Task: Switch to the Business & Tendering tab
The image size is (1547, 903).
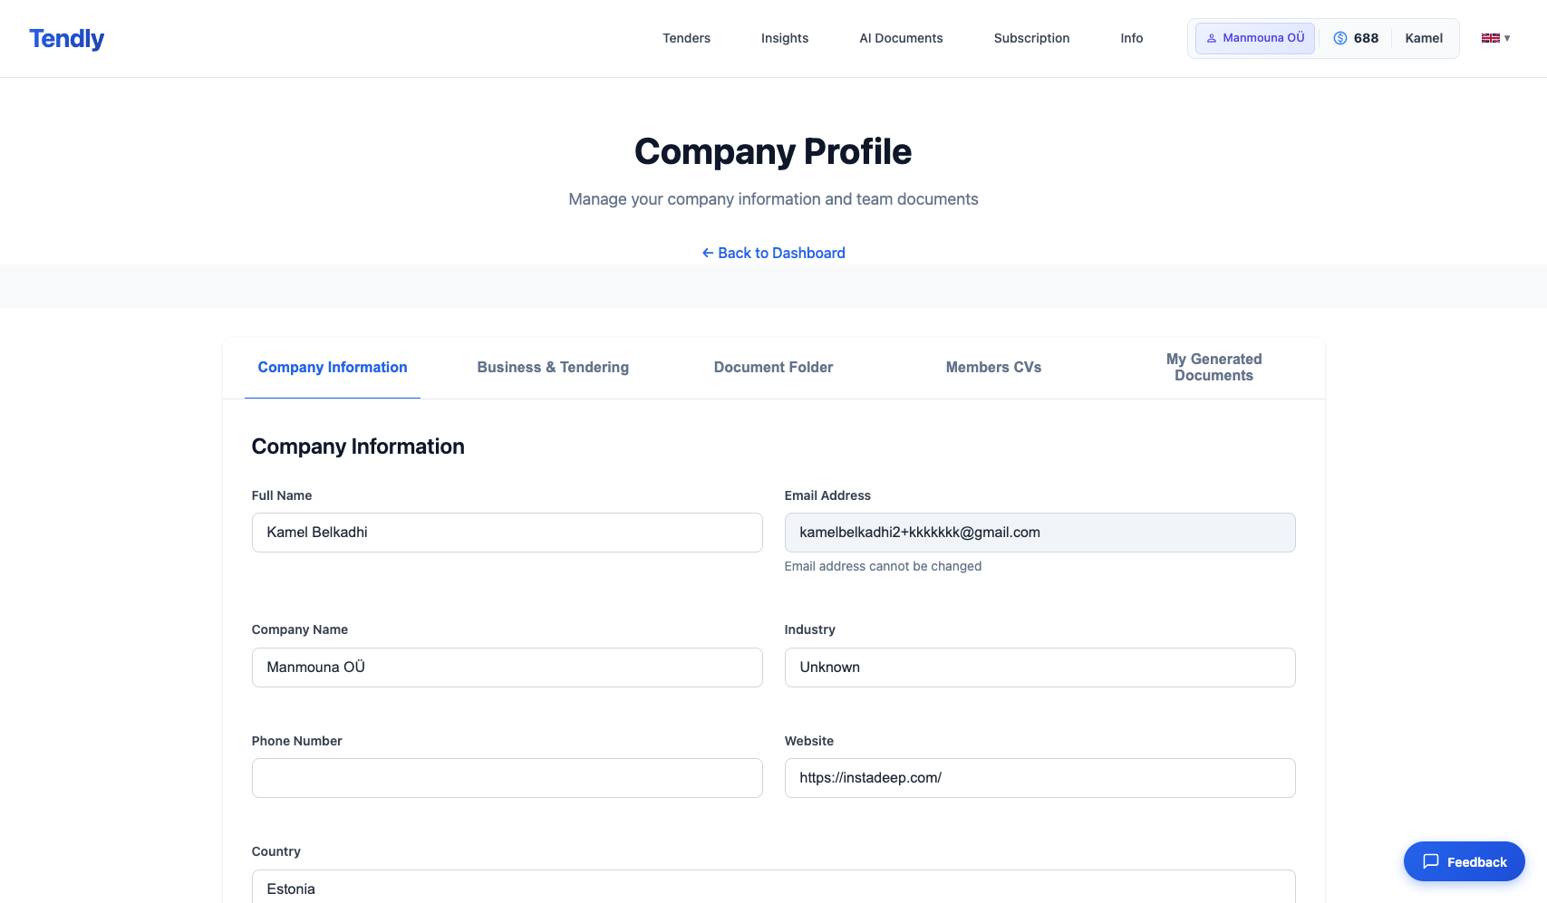Action: 553,367
